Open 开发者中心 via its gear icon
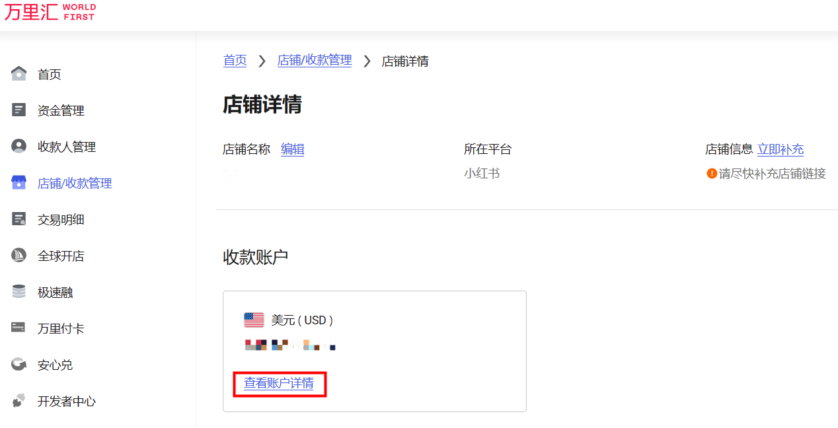This screenshot has height=428, width=838. pyautogui.click(x=19, y=400)
